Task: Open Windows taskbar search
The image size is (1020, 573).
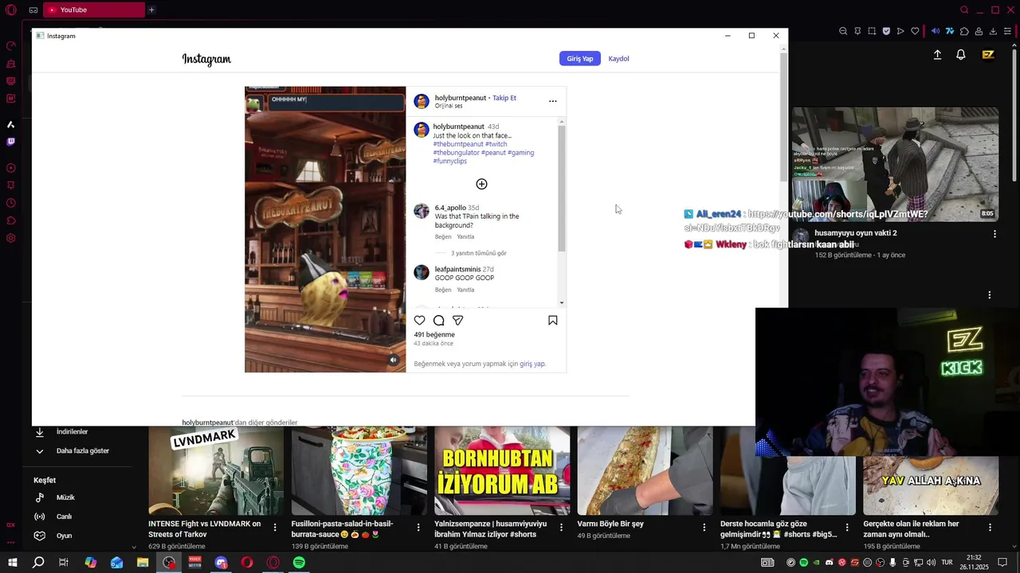Action: [x=37, y=563]
